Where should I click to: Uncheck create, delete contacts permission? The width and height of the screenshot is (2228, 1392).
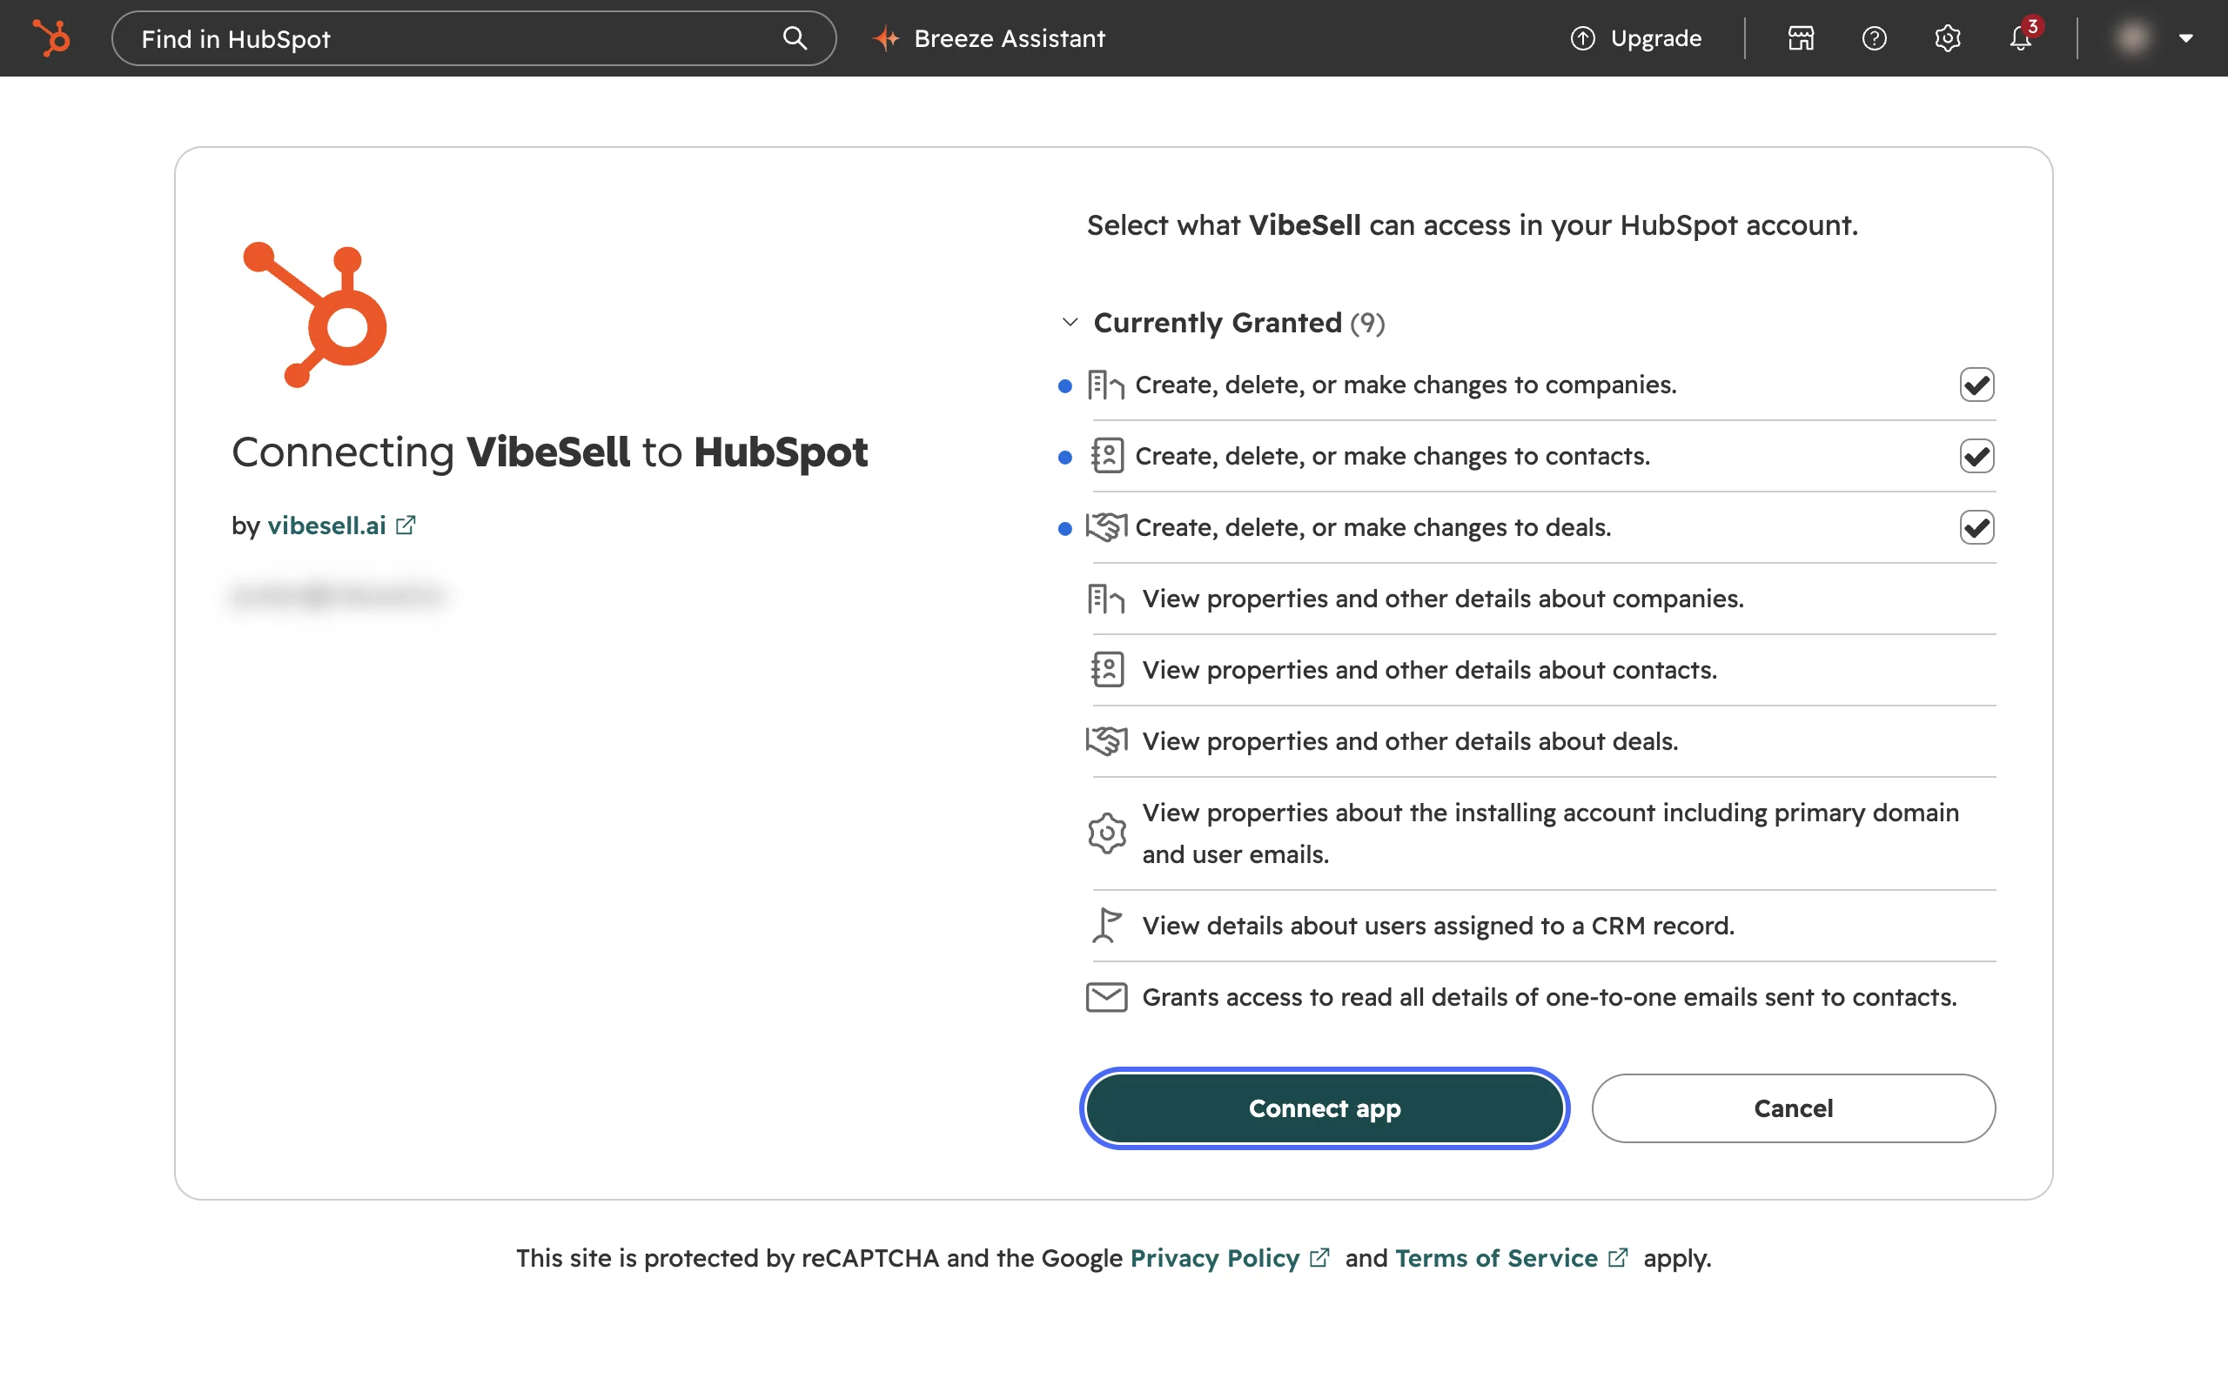pyautogui.click(x=1976, y=456)
